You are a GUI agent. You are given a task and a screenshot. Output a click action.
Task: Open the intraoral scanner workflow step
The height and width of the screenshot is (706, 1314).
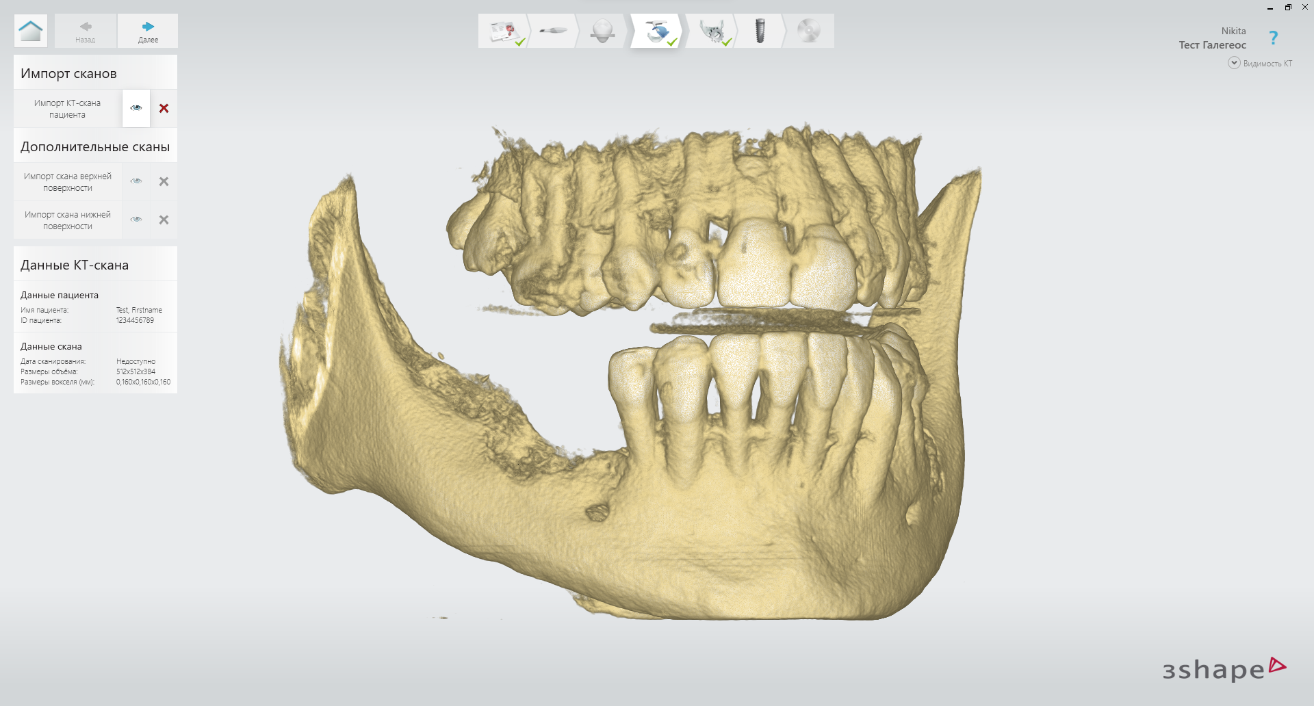pyautogui.click(x=553, y=31)
